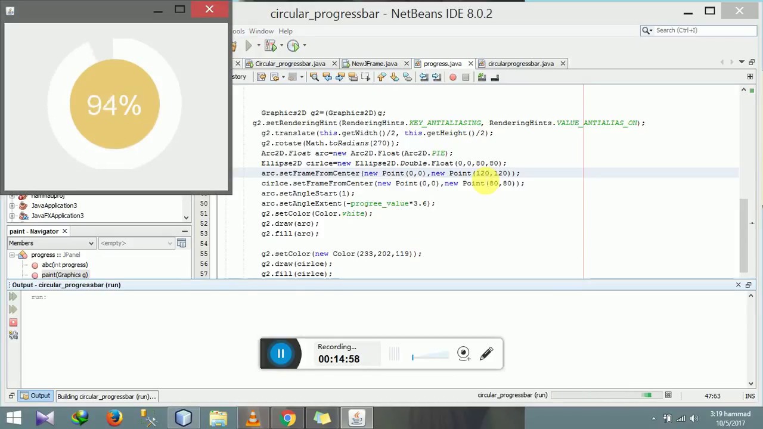Click the Debug Project toolbar icon
This screenshot has height=429, width=763.
coord(270,46)
